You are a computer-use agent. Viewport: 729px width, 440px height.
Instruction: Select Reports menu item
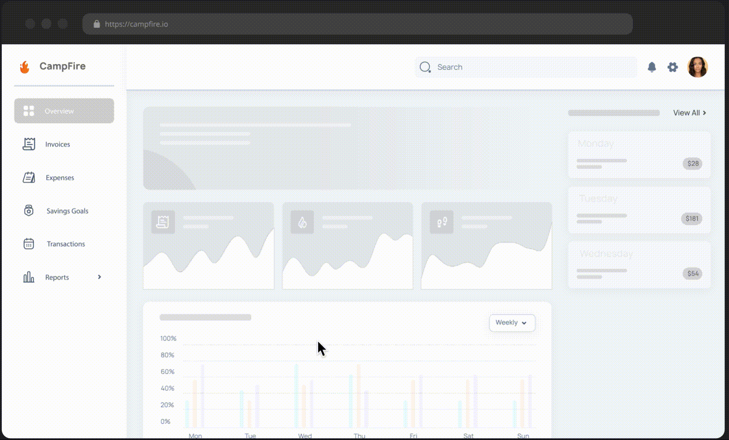pyautogui.click(x=57, y=277)
